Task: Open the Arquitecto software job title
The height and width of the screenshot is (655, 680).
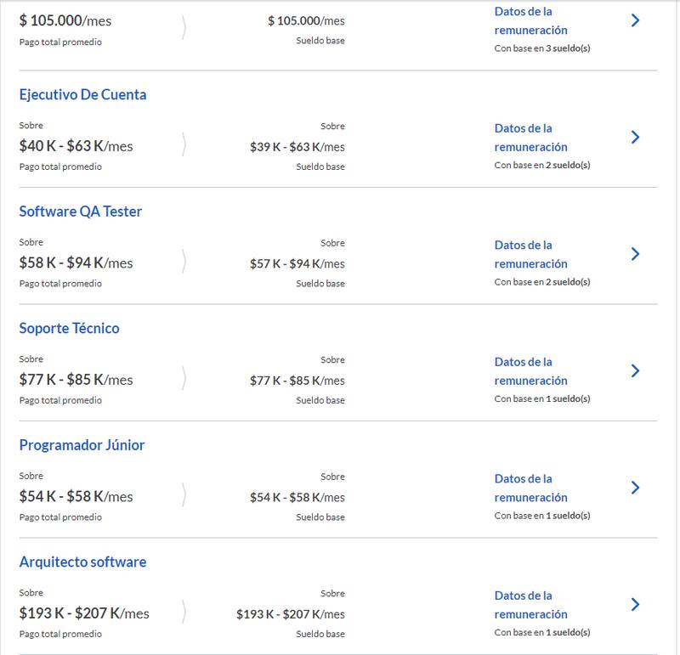Action: click(82, 562)
